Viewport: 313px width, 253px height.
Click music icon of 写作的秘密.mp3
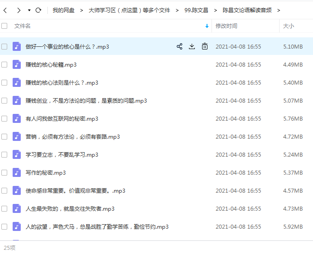[x=17, y=172]
